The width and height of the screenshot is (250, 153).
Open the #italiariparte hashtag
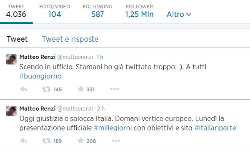[x=215, y=128]
